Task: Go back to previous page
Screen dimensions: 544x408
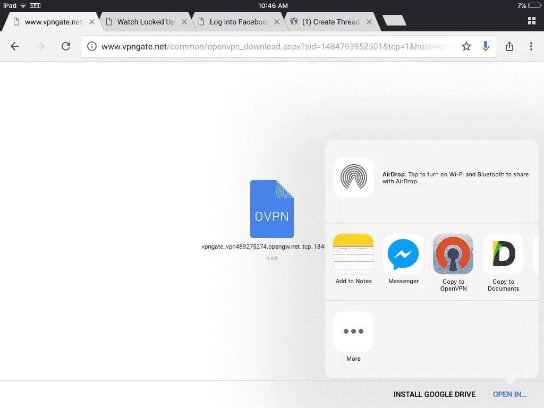Action: [14, 46]
